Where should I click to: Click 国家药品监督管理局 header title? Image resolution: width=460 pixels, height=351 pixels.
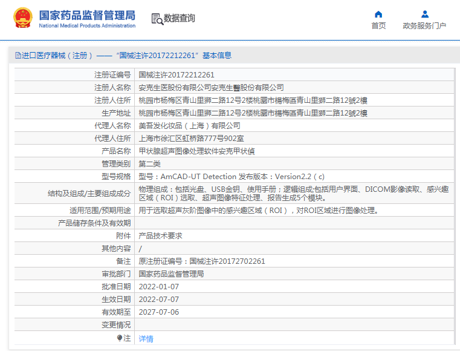coord(87,15)
